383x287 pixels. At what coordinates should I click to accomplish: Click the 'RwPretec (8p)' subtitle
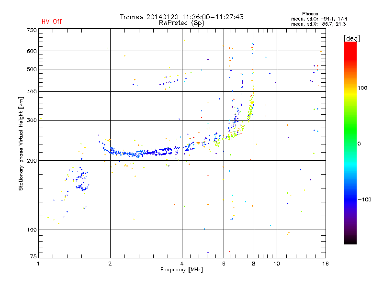click(181, 23)
